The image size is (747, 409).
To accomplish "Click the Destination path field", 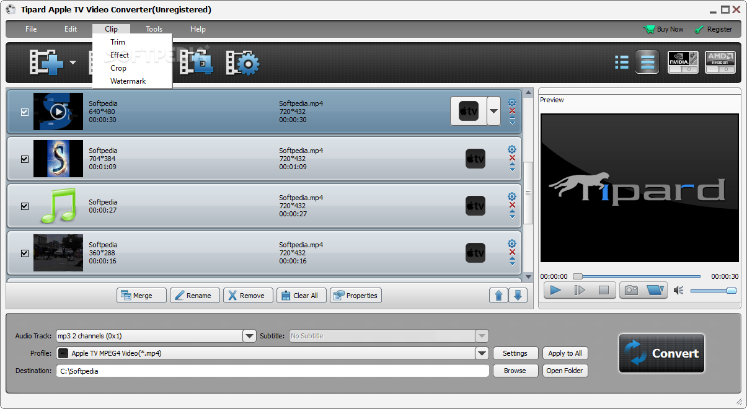I will pyautogui.click(x=273, y=371).
